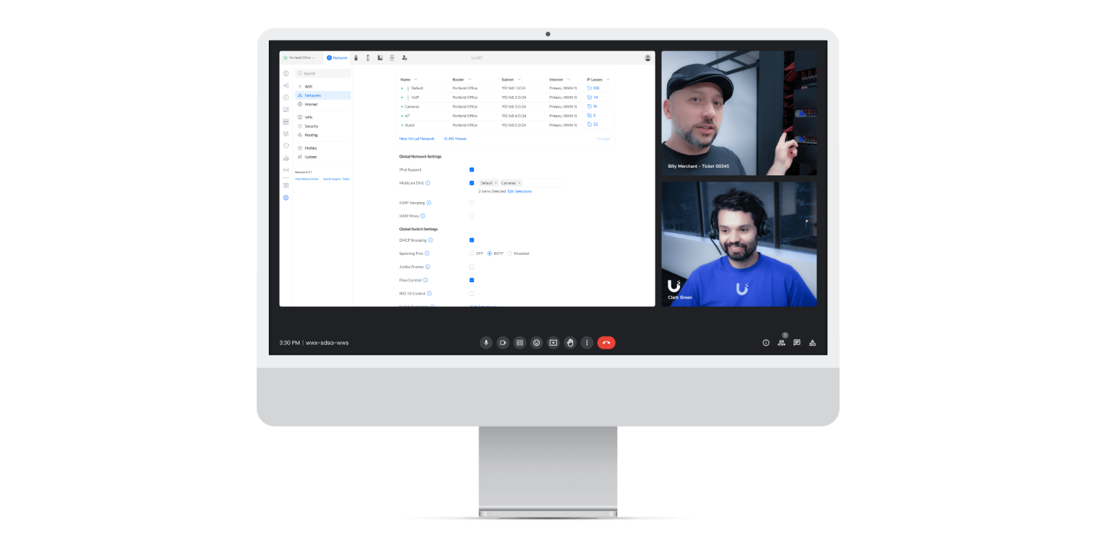This screenshot has width=1097, height=548.
Task: Turn off the camera button
Action: tap(503, 342)
